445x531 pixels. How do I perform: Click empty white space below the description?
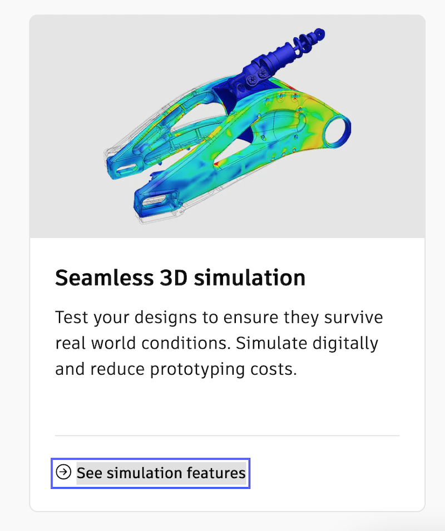(x=228, y=406)
